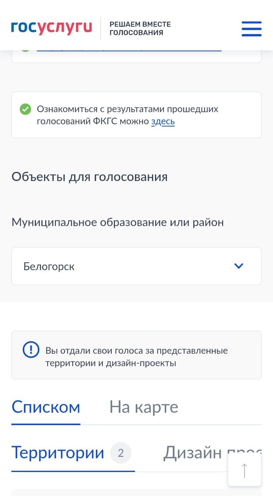Click the Объекты для голосования heading
Image resolution: width=273 pixels, height=496 pixels.
(x=89, y=177)
